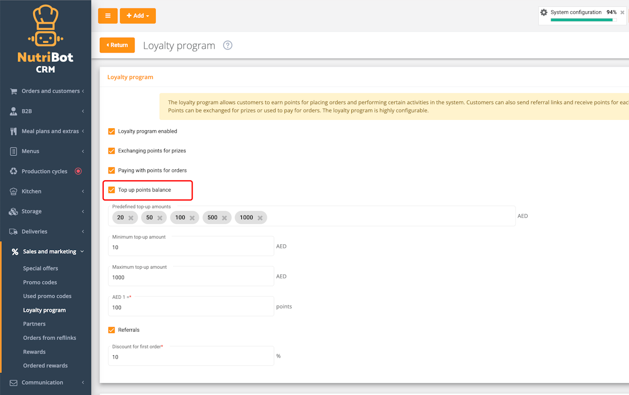The width and height of the screenshot is (629, 395).
Task: Click the Kitchen chef hat icon
Action: pyautogui.click(x=13, y=191)
